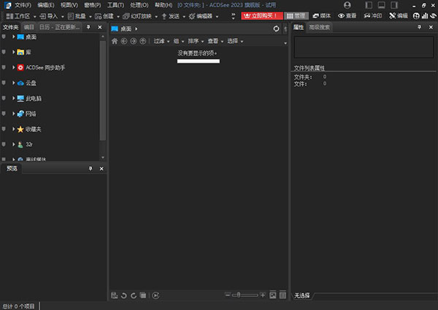
Task: Select the 文件夹 folders tab
Action: pos(11,27)
